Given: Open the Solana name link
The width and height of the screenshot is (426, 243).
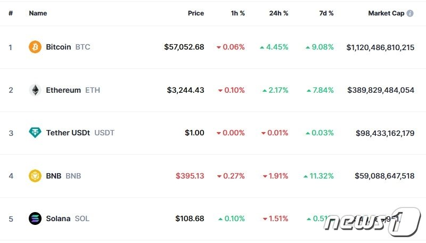Looking at the screenshot, I should click(x=58, y=218).
